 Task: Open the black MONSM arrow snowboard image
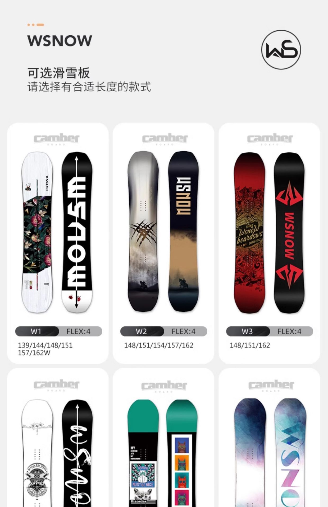77,232
